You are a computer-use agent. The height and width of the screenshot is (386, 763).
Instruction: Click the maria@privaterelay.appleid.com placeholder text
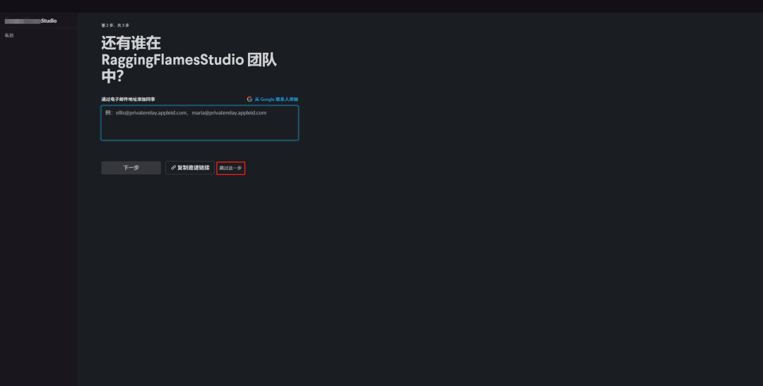click(x=229, y=113)
